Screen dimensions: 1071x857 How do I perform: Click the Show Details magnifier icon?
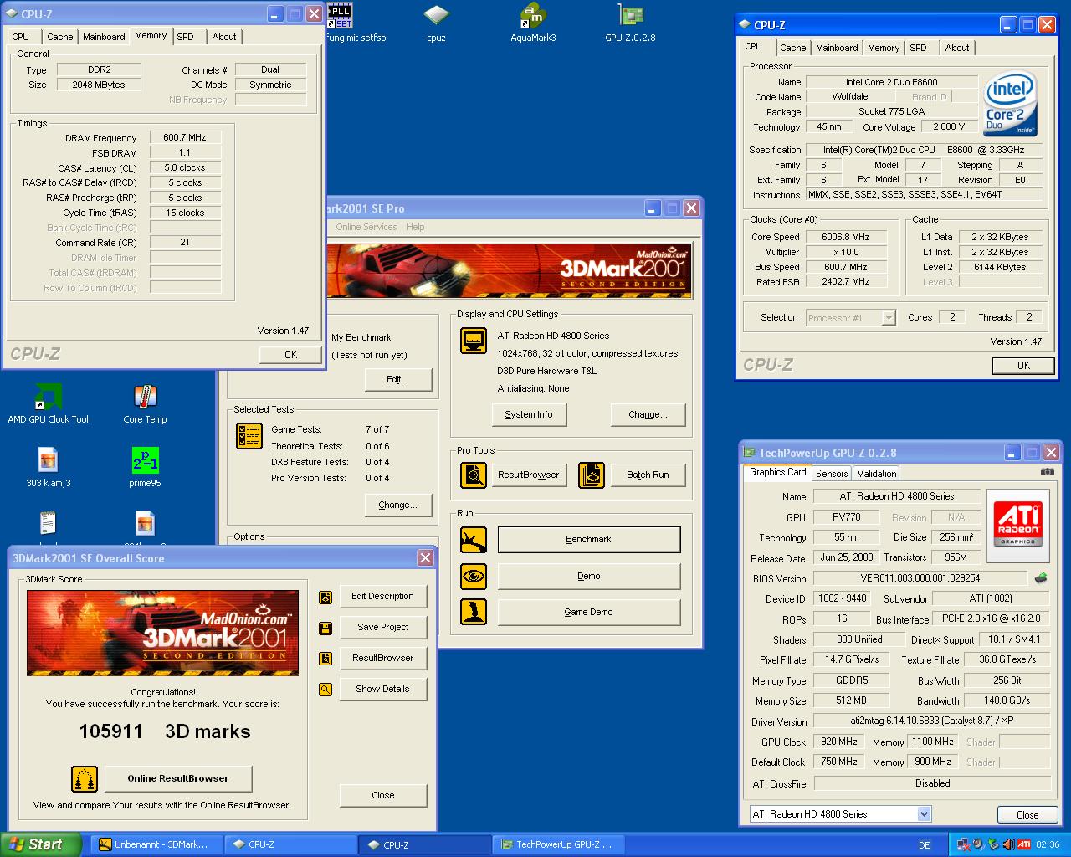pyautogui.click(x=325, y=690)
